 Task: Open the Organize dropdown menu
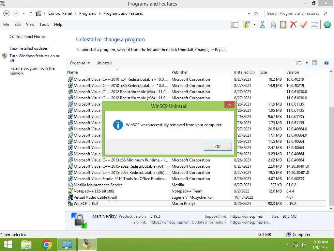coord(80,63)
